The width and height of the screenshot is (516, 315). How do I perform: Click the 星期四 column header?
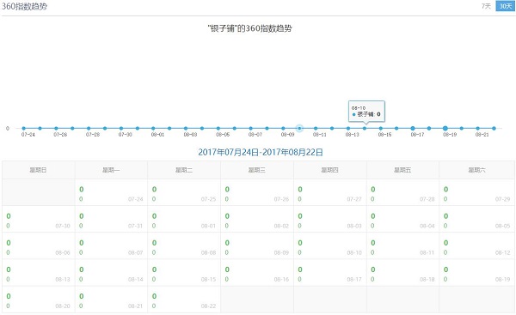tap(330, 170)
